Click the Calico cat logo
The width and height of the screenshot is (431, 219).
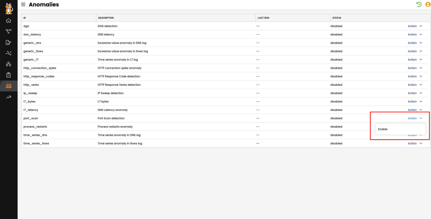(9, 8)
